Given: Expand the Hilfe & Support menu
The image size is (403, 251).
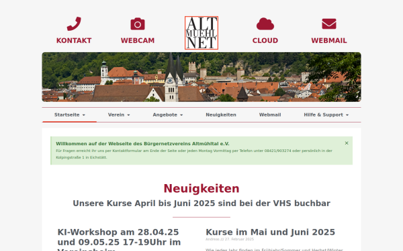Looking at the screenshot, I should (x=326, y=114).
